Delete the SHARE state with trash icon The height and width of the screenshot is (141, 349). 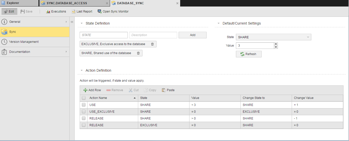[138, 53]
